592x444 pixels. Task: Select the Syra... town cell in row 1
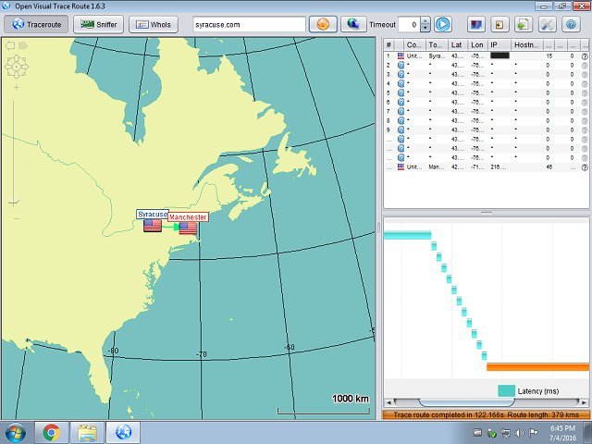pos(437,55)
